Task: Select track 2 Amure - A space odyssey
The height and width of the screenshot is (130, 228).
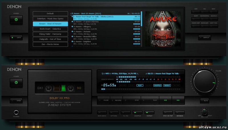Action: (x=107, y=23)
